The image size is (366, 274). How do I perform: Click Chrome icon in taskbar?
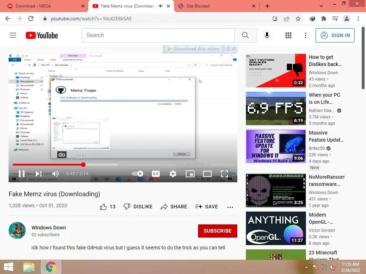(51, 267)
